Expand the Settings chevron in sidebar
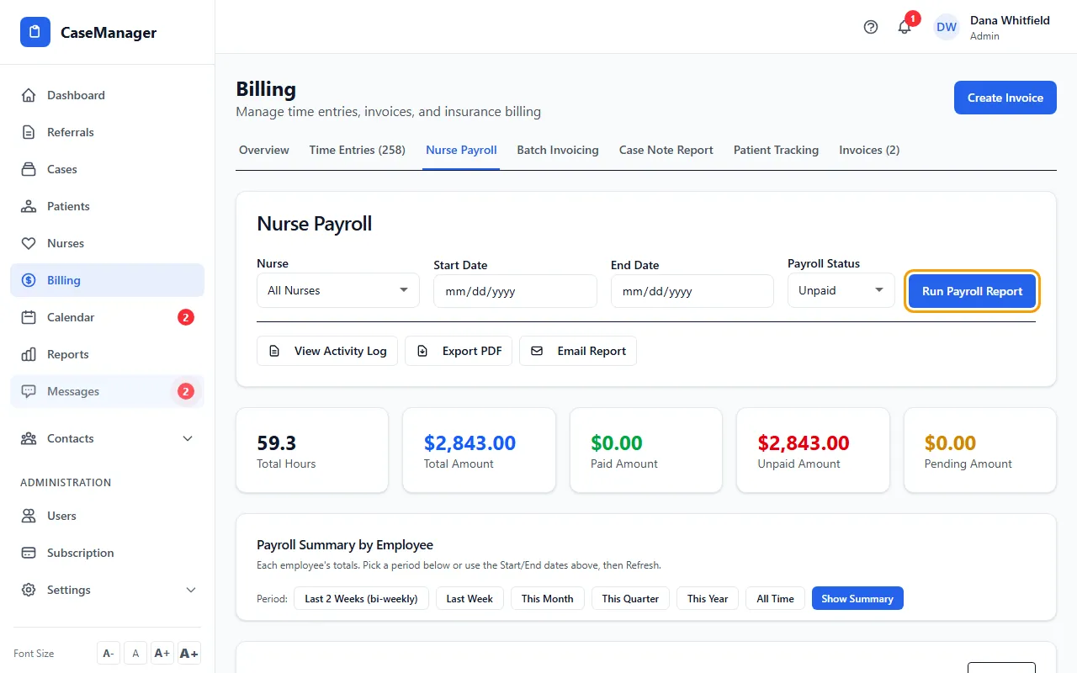The height and width of the screenshot is (673, 1077). pyautogui.click(x=191, y=590)
